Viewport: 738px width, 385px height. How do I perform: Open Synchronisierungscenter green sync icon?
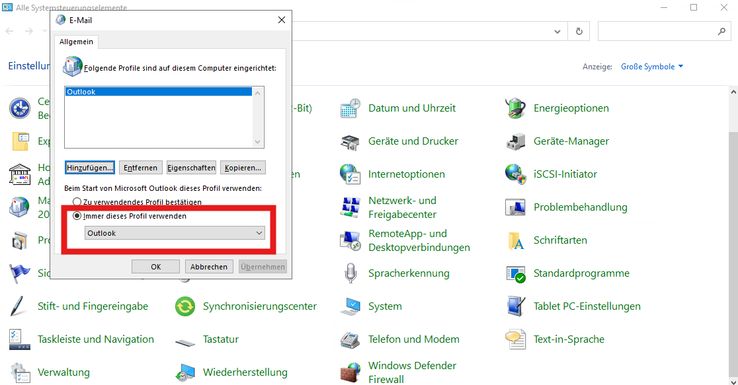[x=185, y=306]
